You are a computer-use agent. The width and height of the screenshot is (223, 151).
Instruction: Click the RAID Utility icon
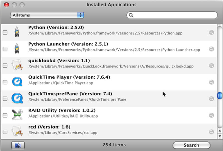pyautogui.click(x=17, y=114)
